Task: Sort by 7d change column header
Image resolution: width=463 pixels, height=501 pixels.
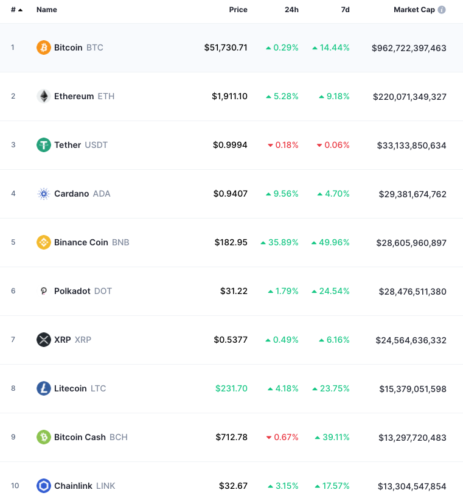Action: [345, 10]
